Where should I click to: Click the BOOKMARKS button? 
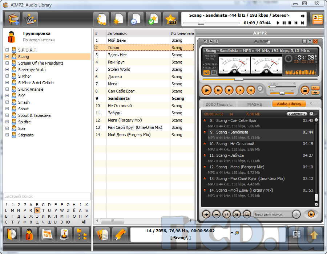(297, 114)
